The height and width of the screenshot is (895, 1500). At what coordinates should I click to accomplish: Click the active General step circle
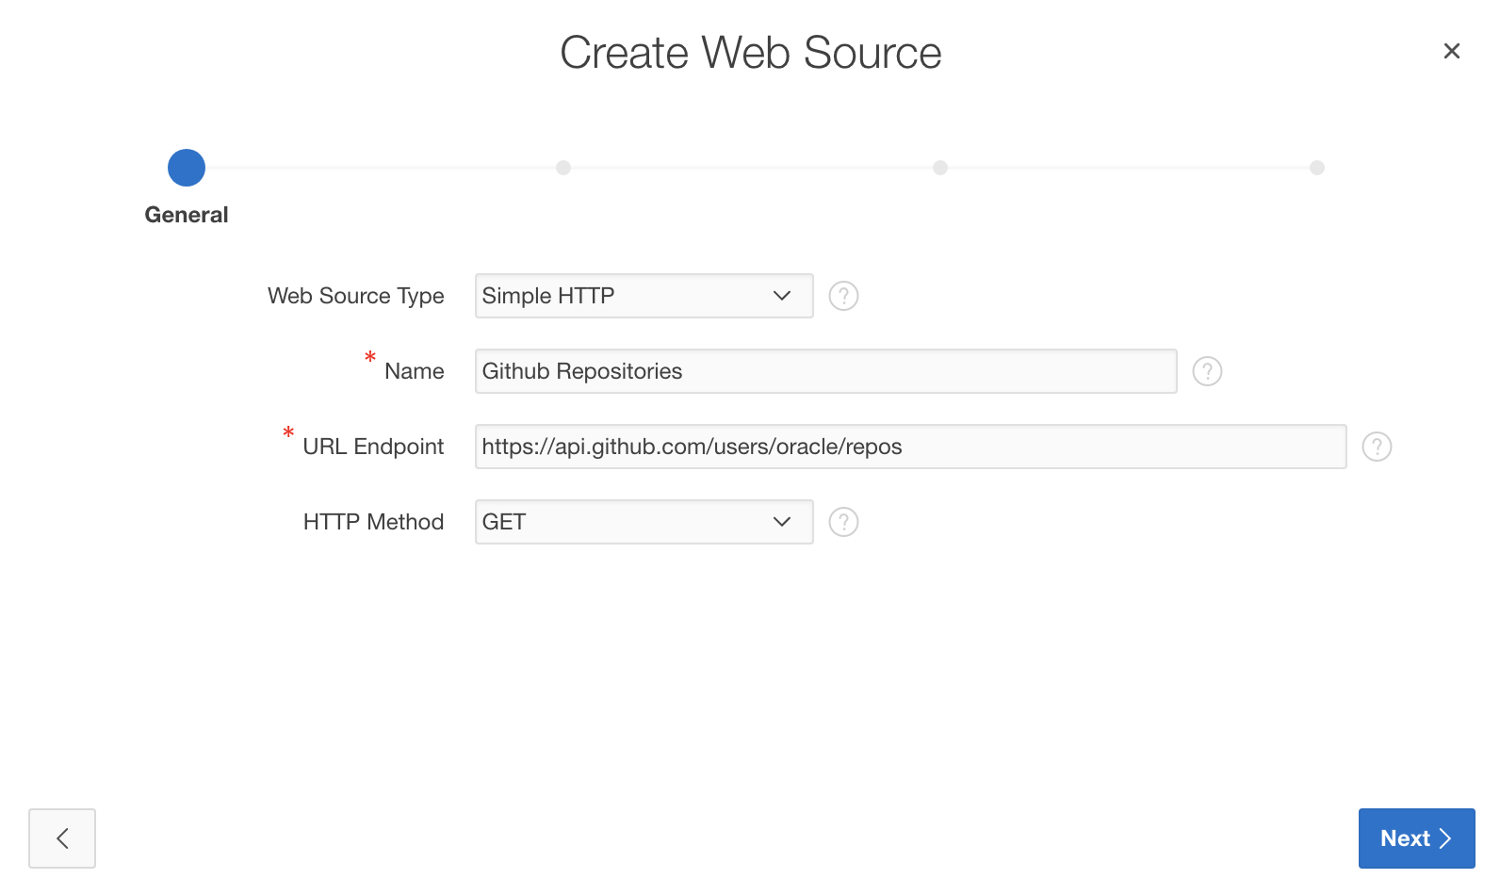tap(187, 168)
